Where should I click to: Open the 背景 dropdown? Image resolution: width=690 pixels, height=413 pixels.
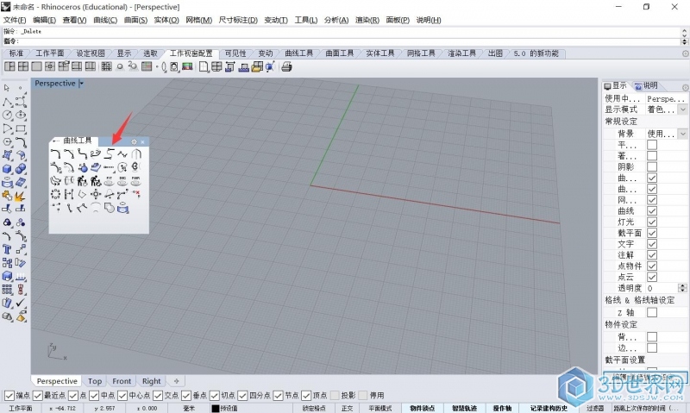tap(682, 134)
